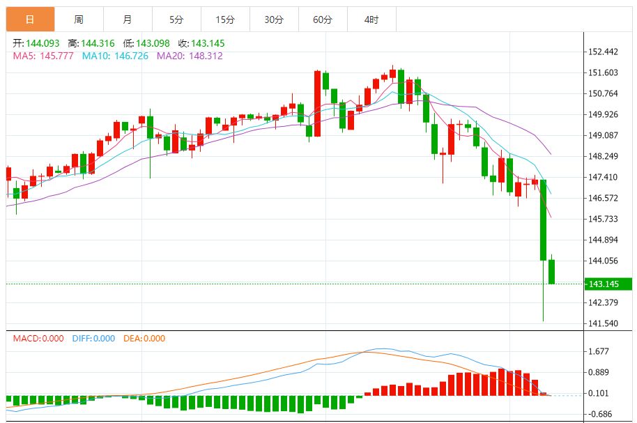Viewport: 637px width, 423px height.
Task: Open the 15分 timeframe tab
Action: click(x=226, y=19)
